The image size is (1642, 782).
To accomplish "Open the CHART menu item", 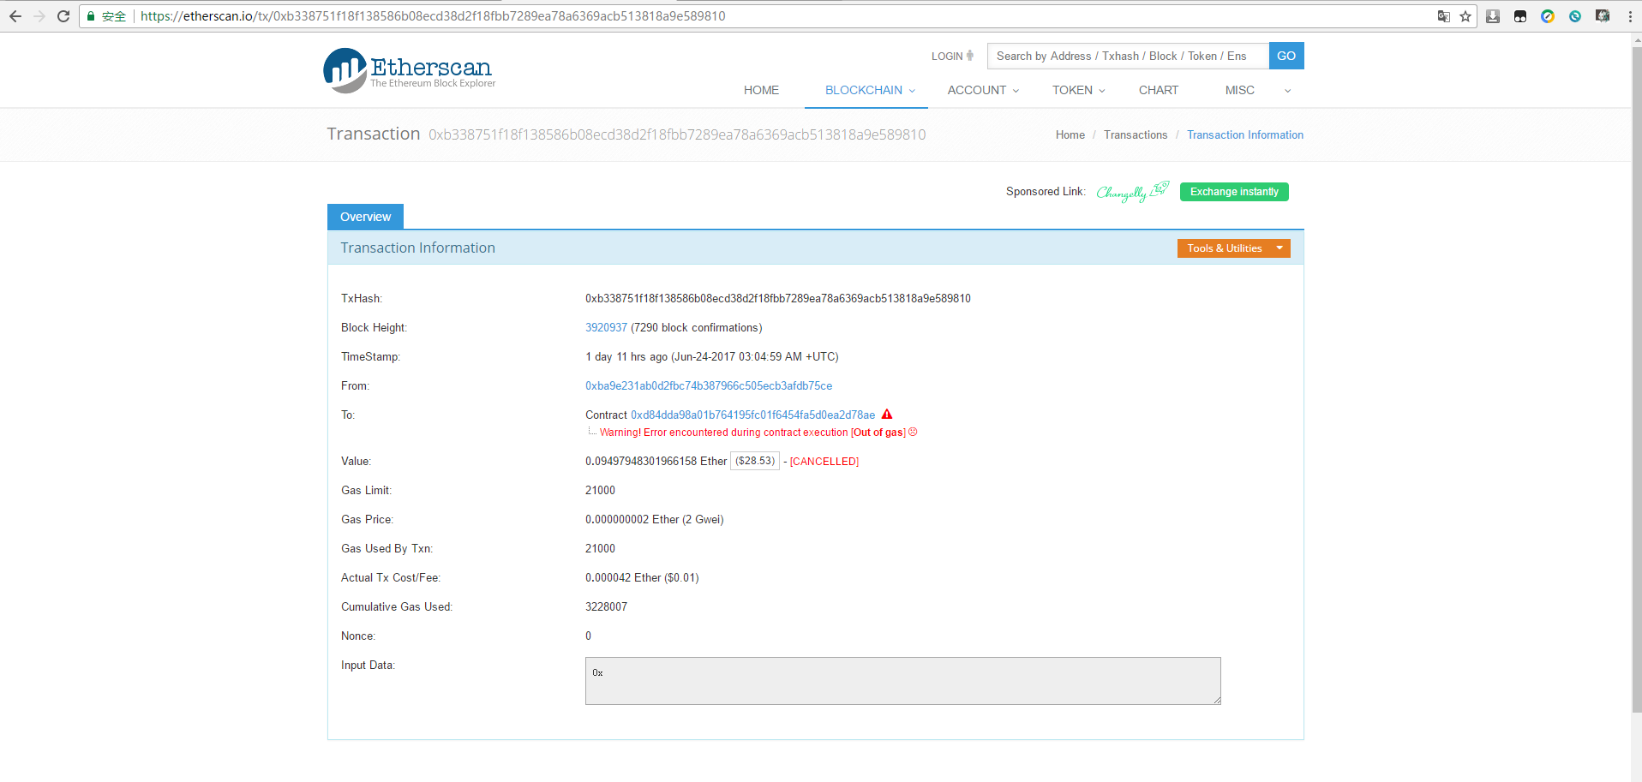I will [x=1159, y=90].
